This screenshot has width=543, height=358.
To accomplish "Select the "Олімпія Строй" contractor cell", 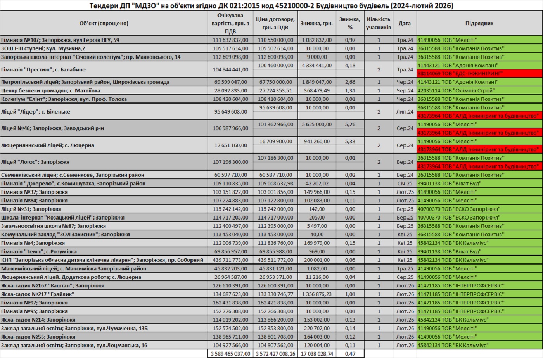I will pyautogui.click(x=479, y=91).
